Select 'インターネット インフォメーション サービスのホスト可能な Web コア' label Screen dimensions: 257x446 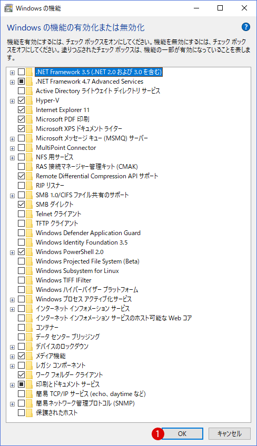(x=114, y=318)
